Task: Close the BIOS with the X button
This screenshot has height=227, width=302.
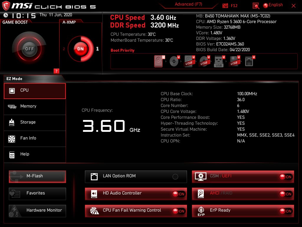Action: pyautogui.click(x=293, y=6)
